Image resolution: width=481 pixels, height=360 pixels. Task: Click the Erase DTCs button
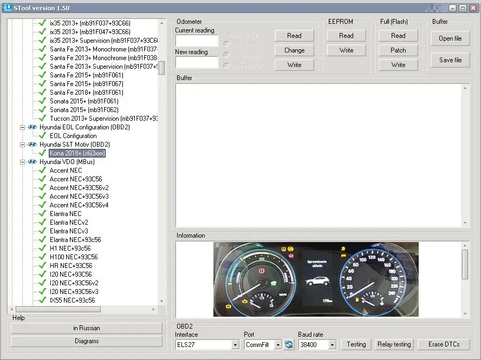tap(444, 344)
